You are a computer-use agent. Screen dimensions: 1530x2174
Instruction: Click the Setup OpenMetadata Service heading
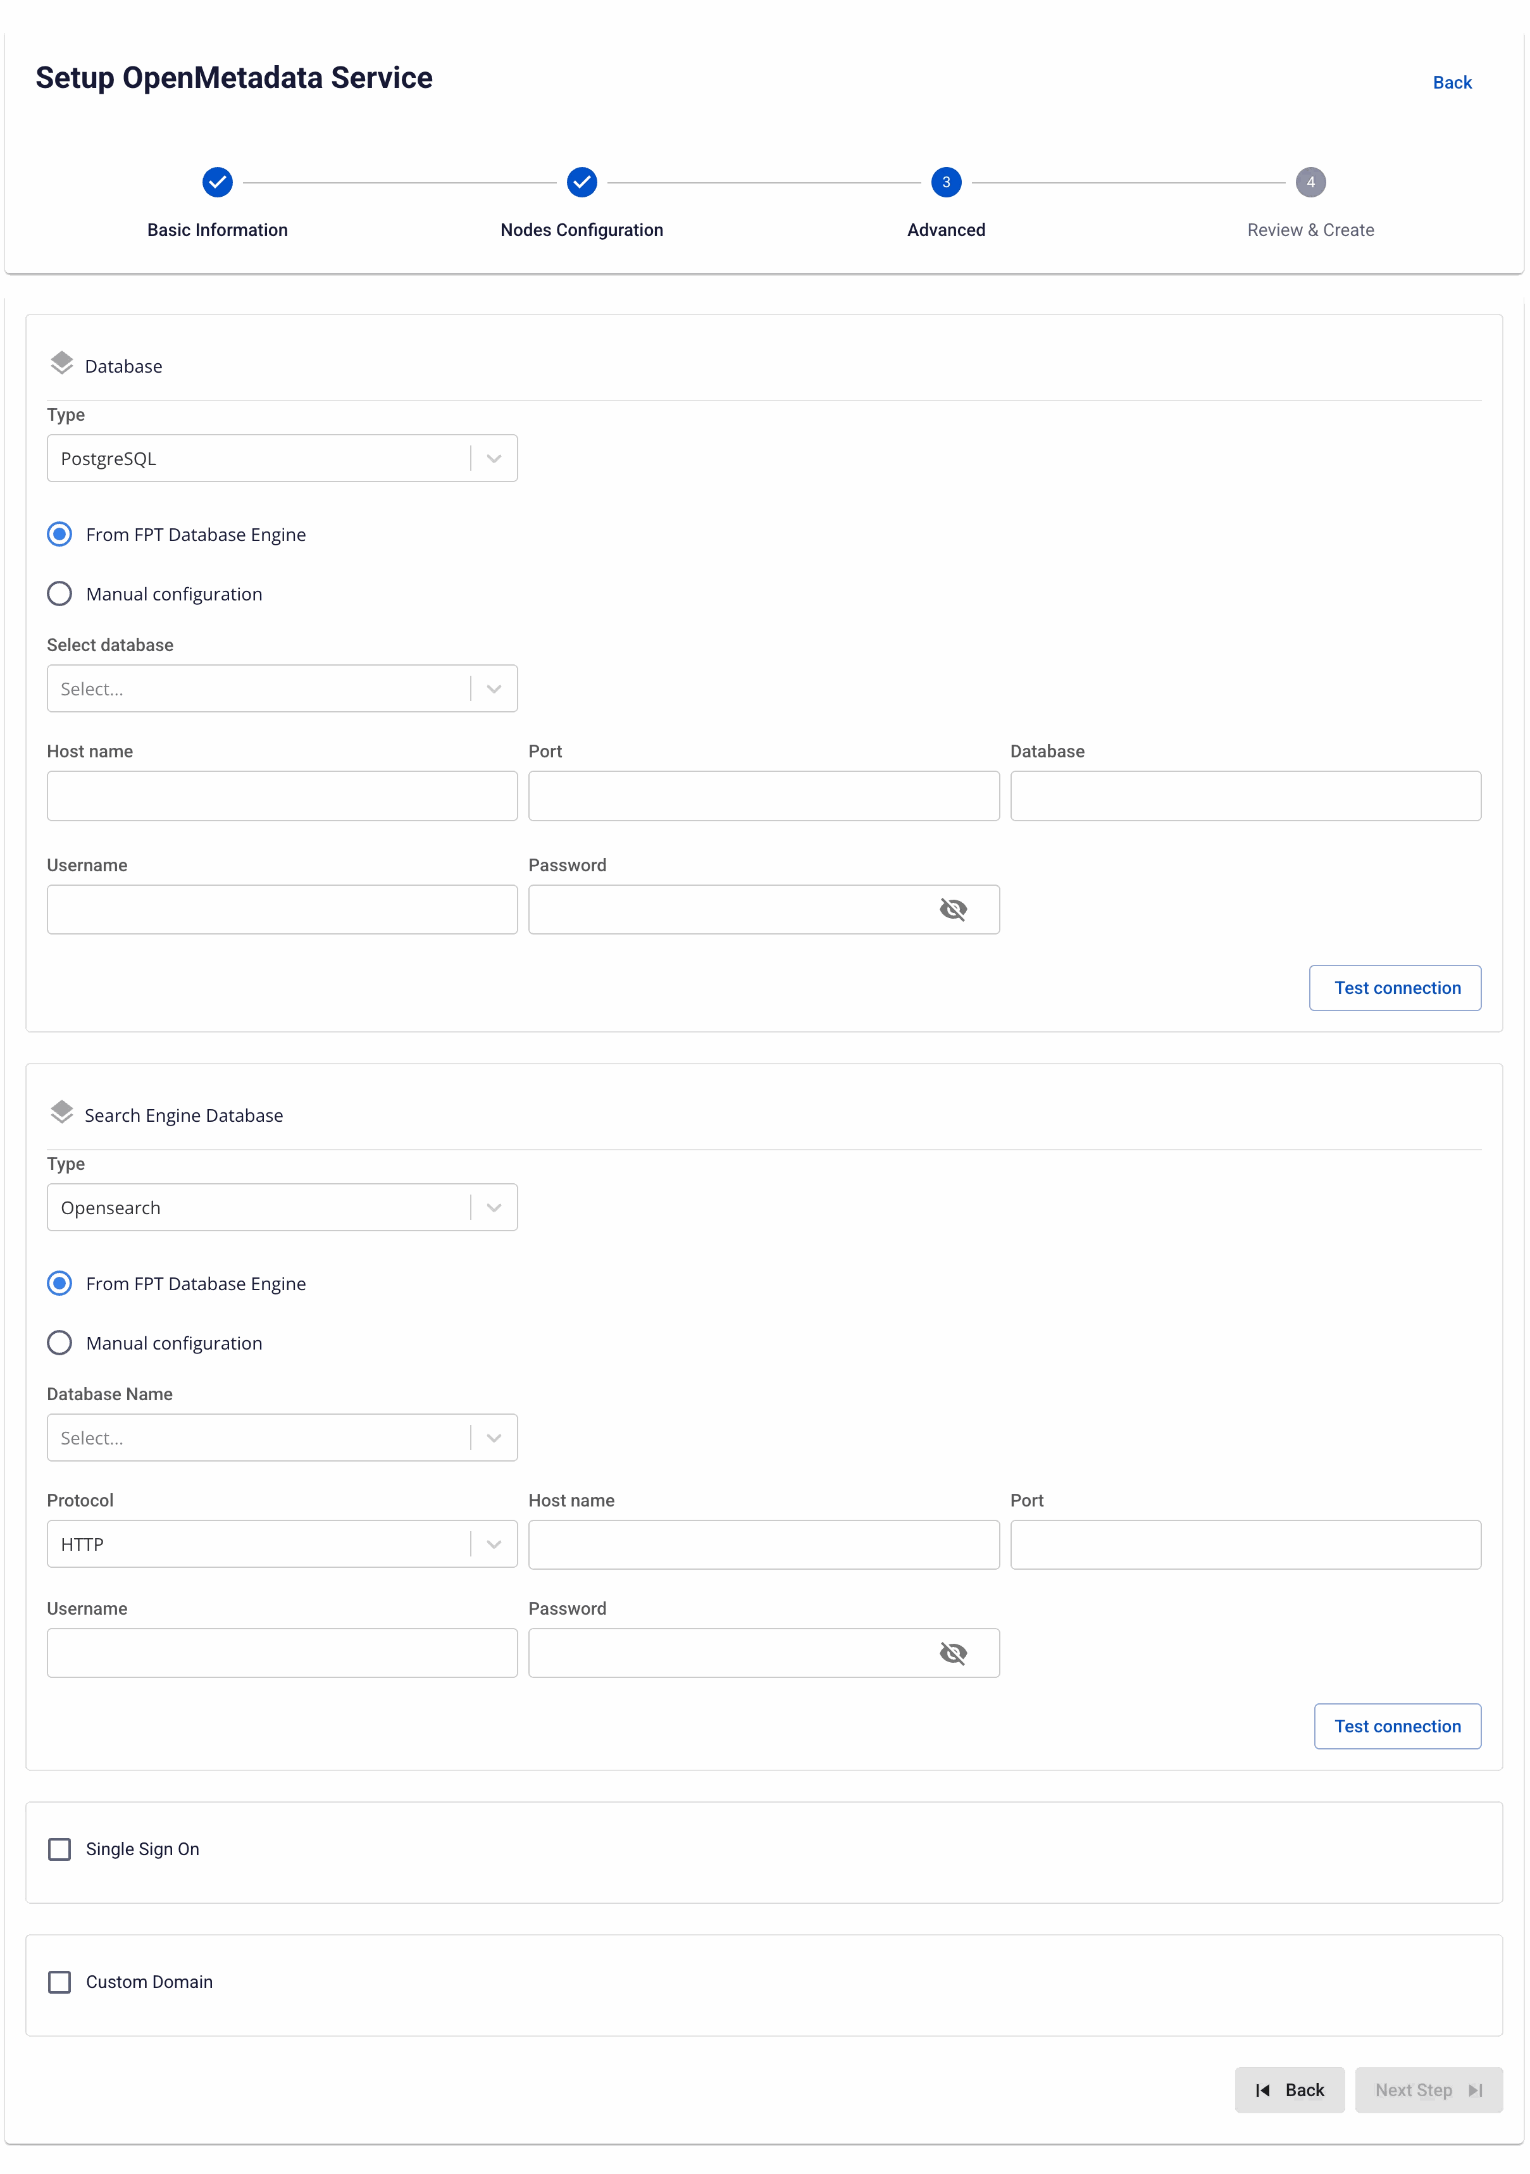[x=234, y=78]
